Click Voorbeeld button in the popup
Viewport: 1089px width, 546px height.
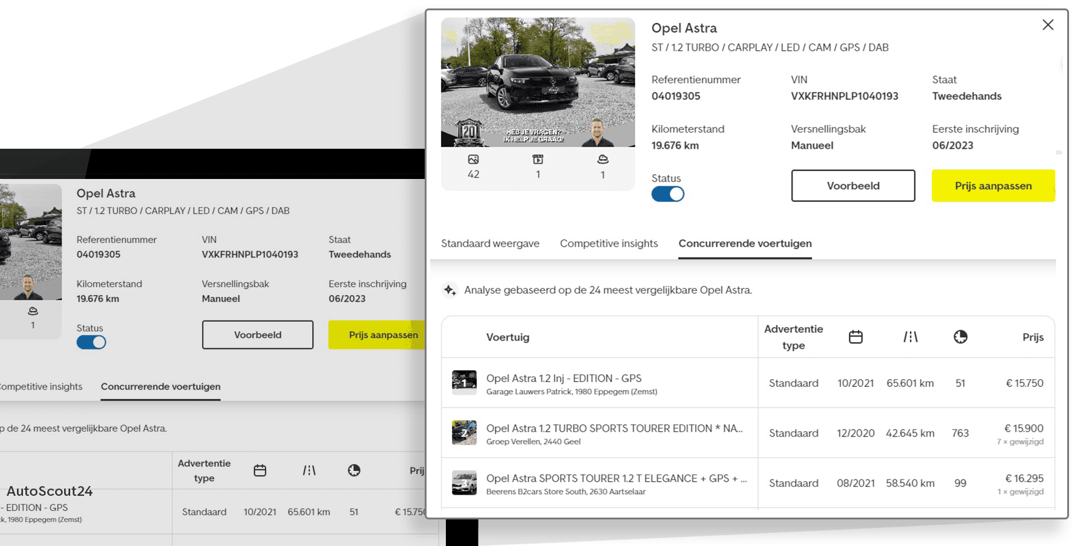(853, 186)
